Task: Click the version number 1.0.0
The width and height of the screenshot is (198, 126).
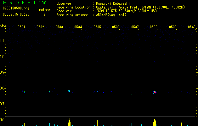Action: [42, 3]
